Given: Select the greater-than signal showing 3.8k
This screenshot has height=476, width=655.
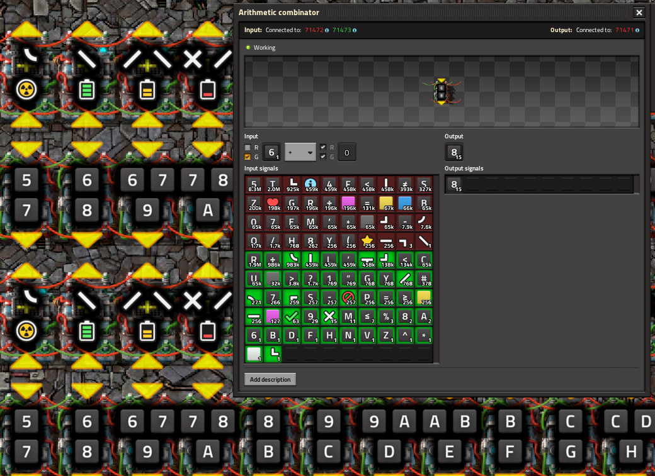Looking at the screenshot, I should click(292, 279).
